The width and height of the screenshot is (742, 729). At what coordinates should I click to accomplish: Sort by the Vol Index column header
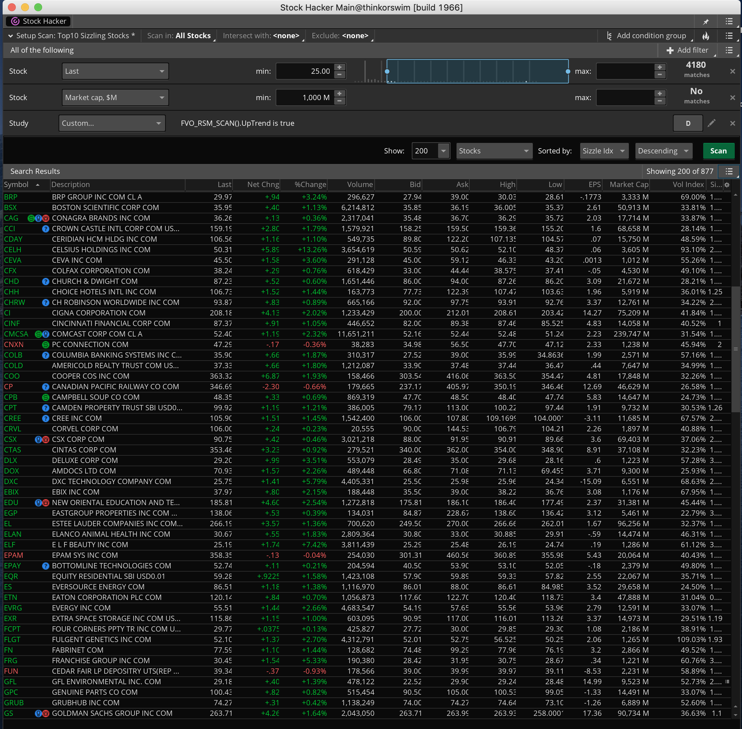click(x=688, y=184)
